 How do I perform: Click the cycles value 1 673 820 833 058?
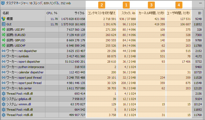tap(73, 19)
